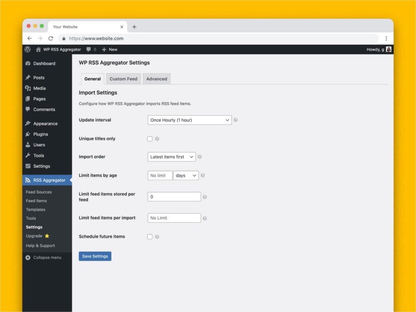The image size is (416, 312).
Task: Click the Plugins sidebar icon
Action: coord(28,134)
